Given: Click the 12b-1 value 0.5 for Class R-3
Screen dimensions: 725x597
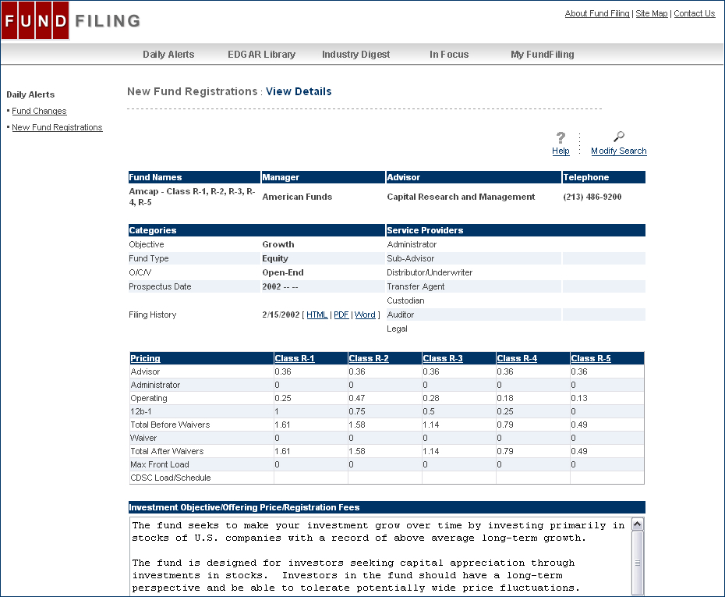Looking at the screenshot, I should tap(429, 411).
